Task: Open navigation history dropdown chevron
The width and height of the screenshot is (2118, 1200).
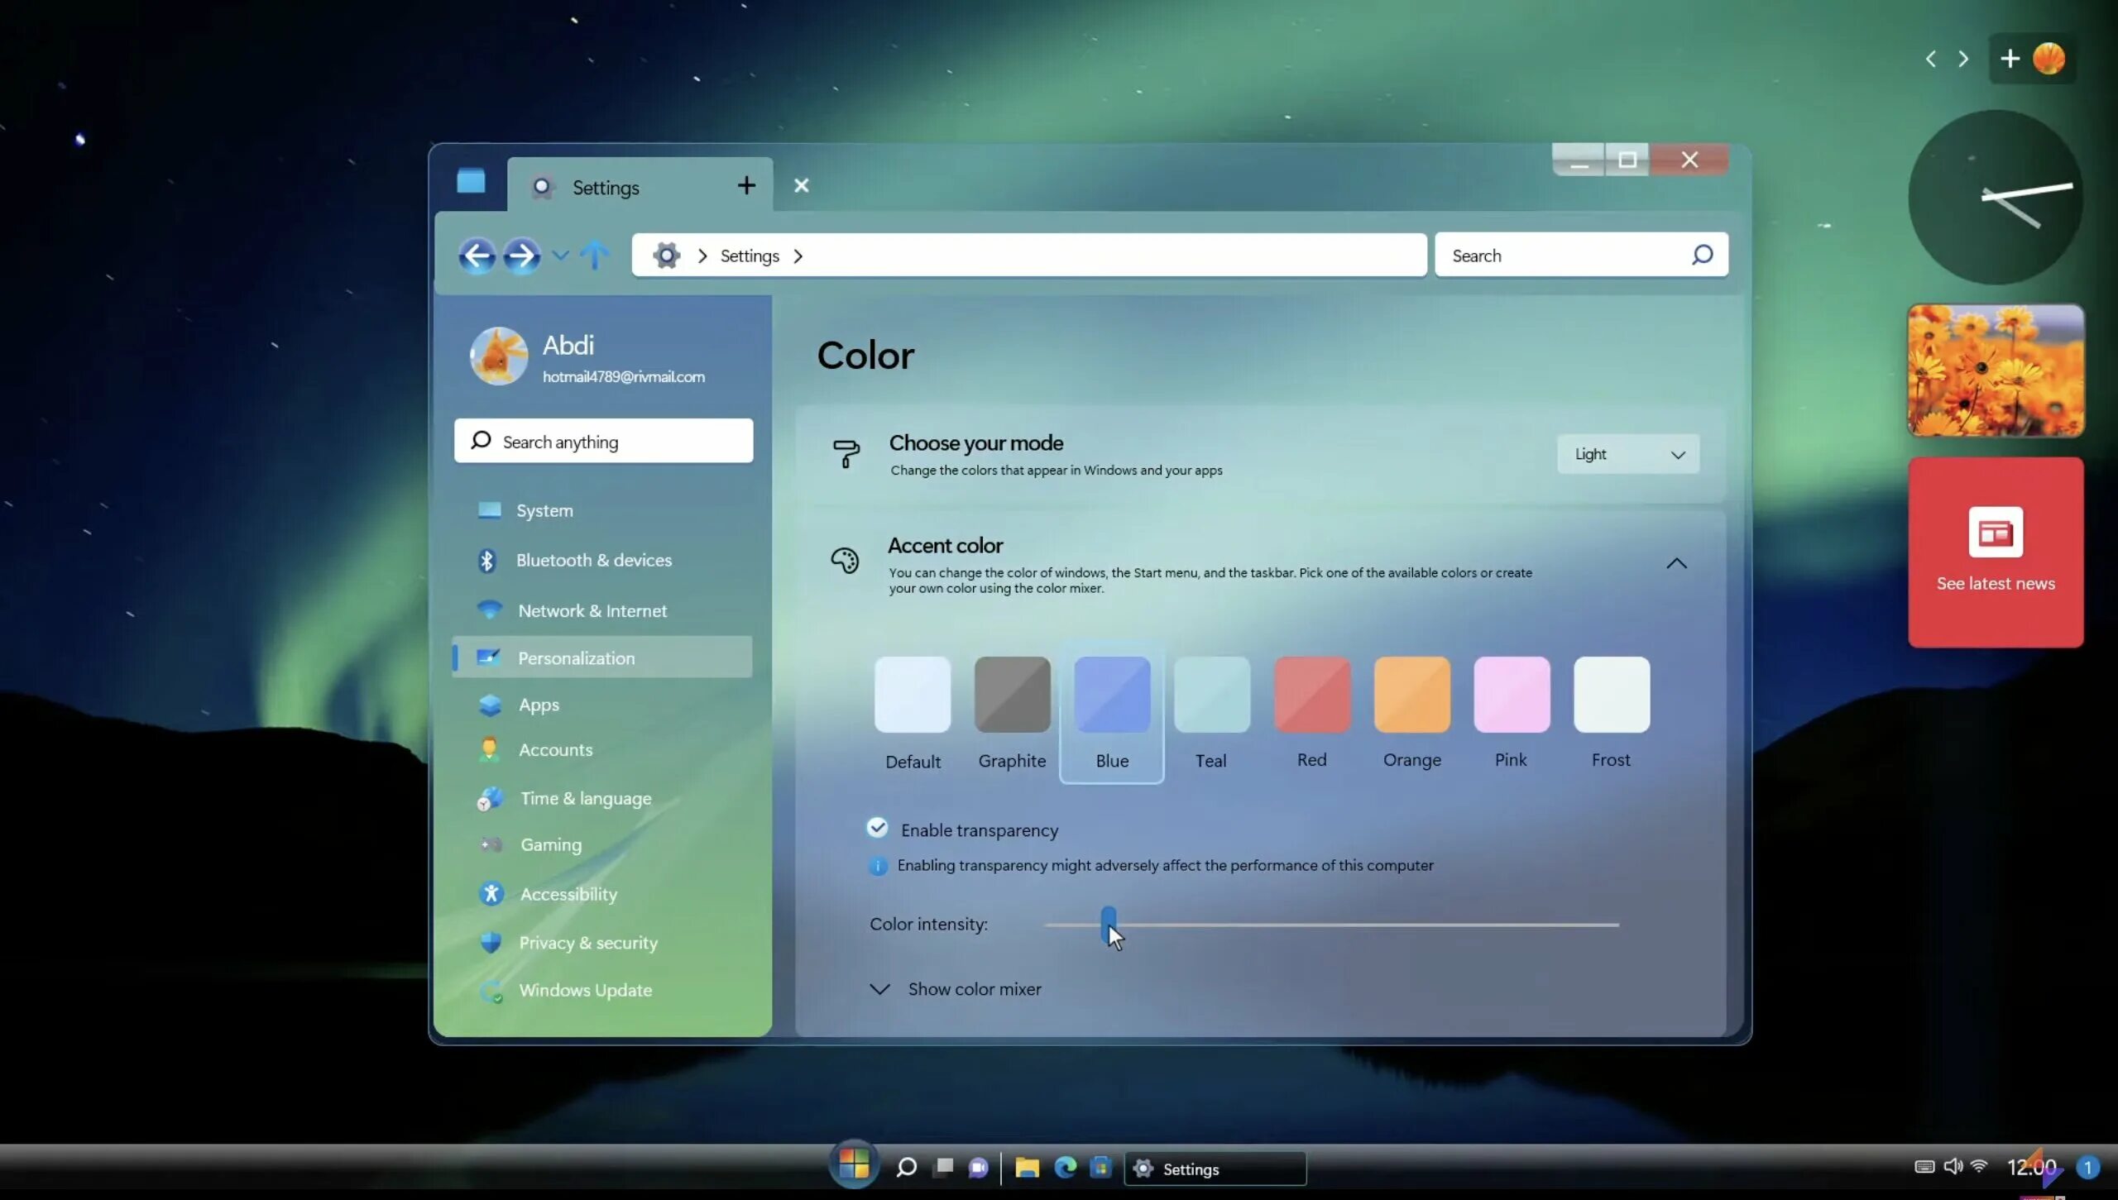Action: click(560, 256)
